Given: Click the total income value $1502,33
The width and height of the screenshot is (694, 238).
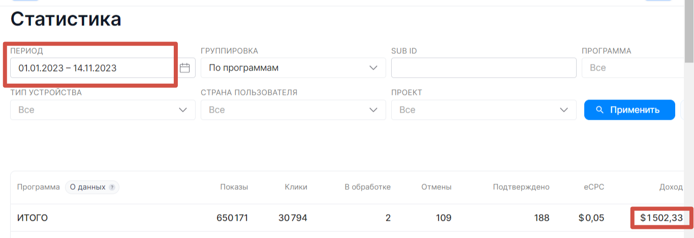Looking at the screenshot, I should coord(661,218).
